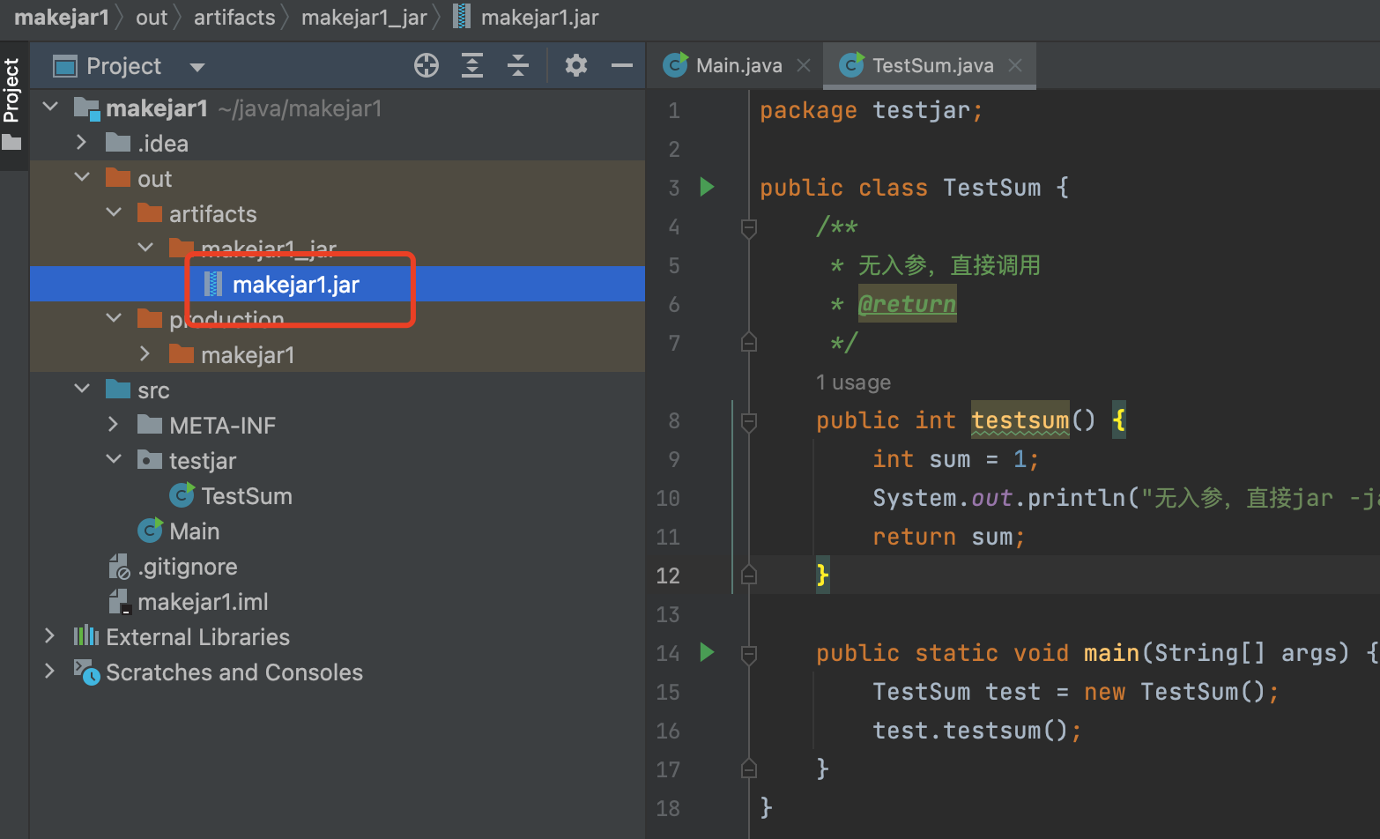Click Scratches and Consoles icon
Screen dimensions: 1380x839
(86, 672)
